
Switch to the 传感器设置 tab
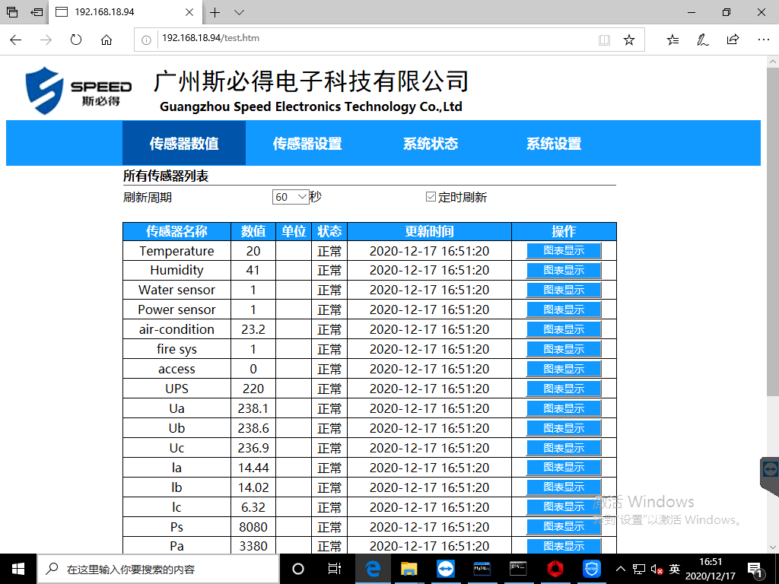click(x=307, y=144)
